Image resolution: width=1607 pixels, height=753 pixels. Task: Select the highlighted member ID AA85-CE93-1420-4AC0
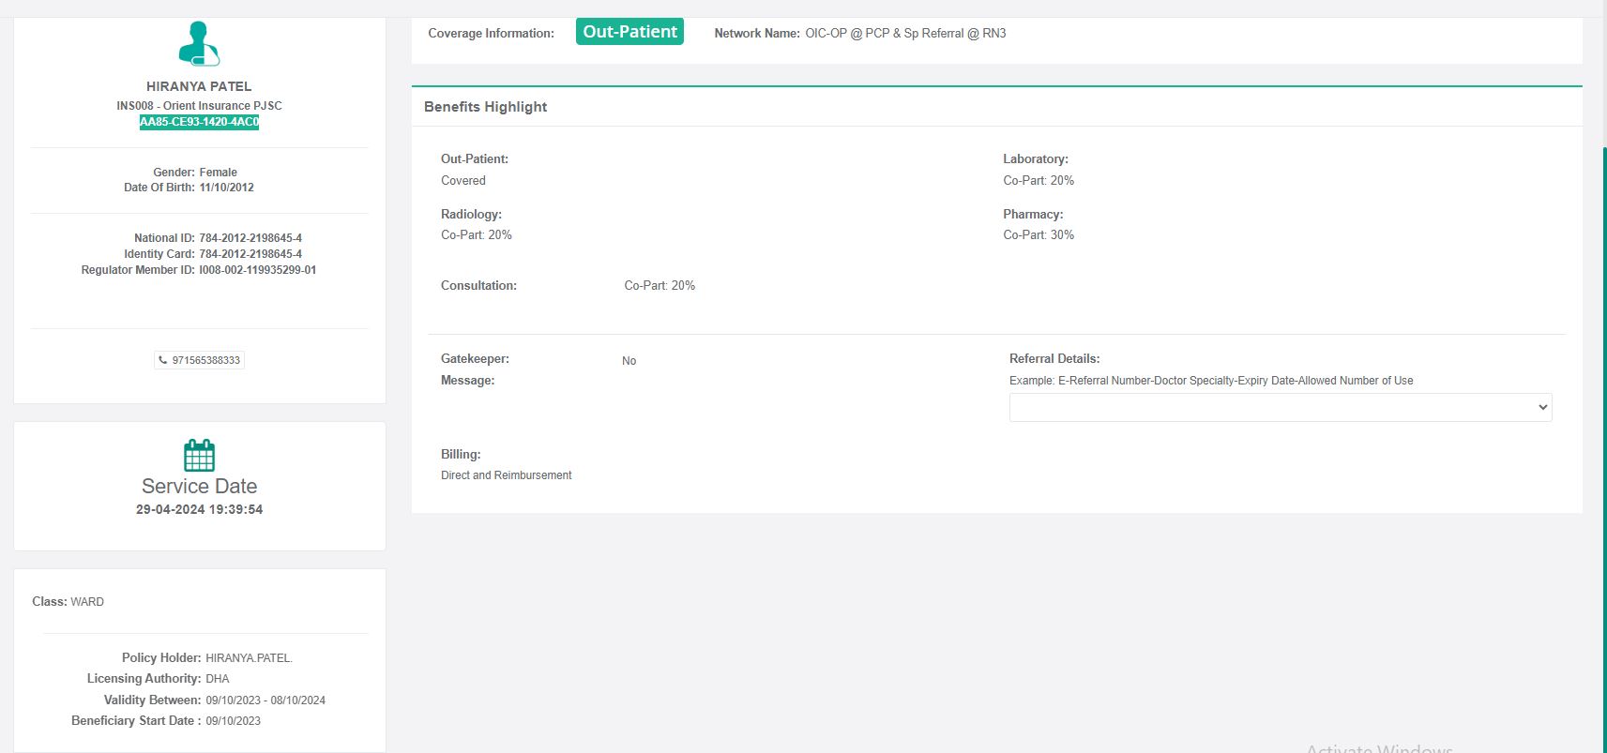[199, 122]
